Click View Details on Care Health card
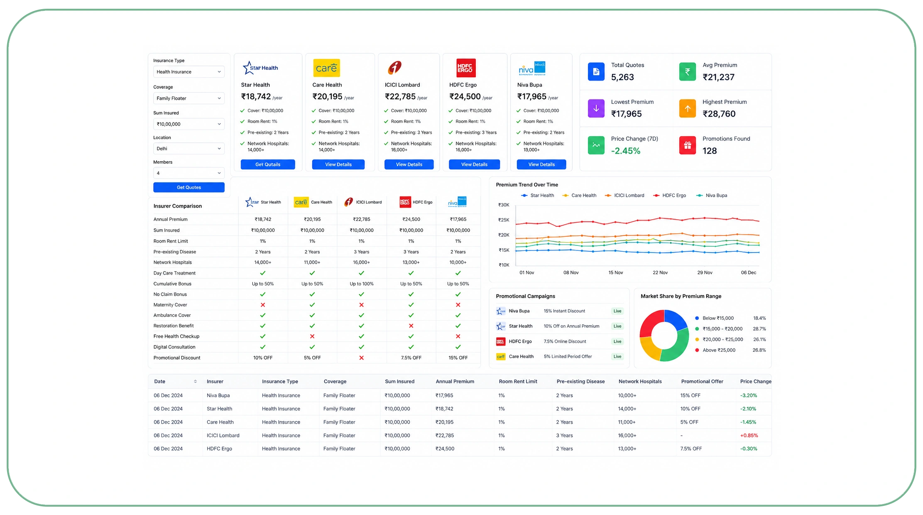Screen dimensions: 923x515 click(338, 164)
